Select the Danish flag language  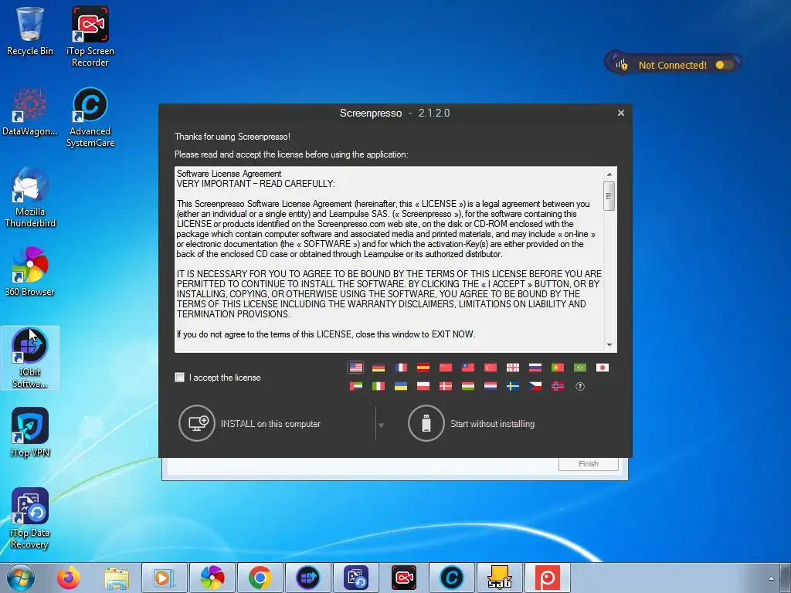tap(446, 386)
